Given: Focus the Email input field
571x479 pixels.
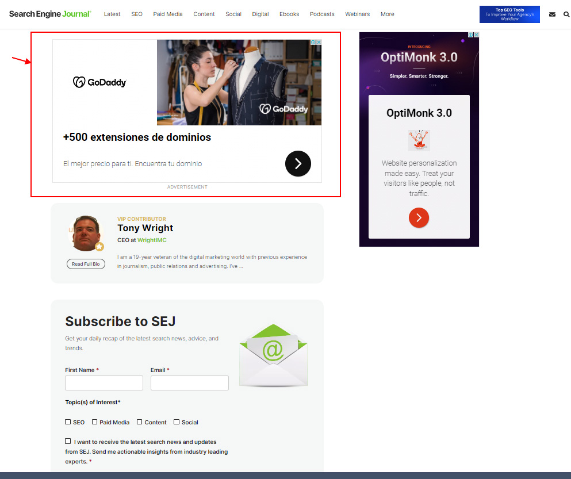Looking at the screenshot, I should pos(190,383).
